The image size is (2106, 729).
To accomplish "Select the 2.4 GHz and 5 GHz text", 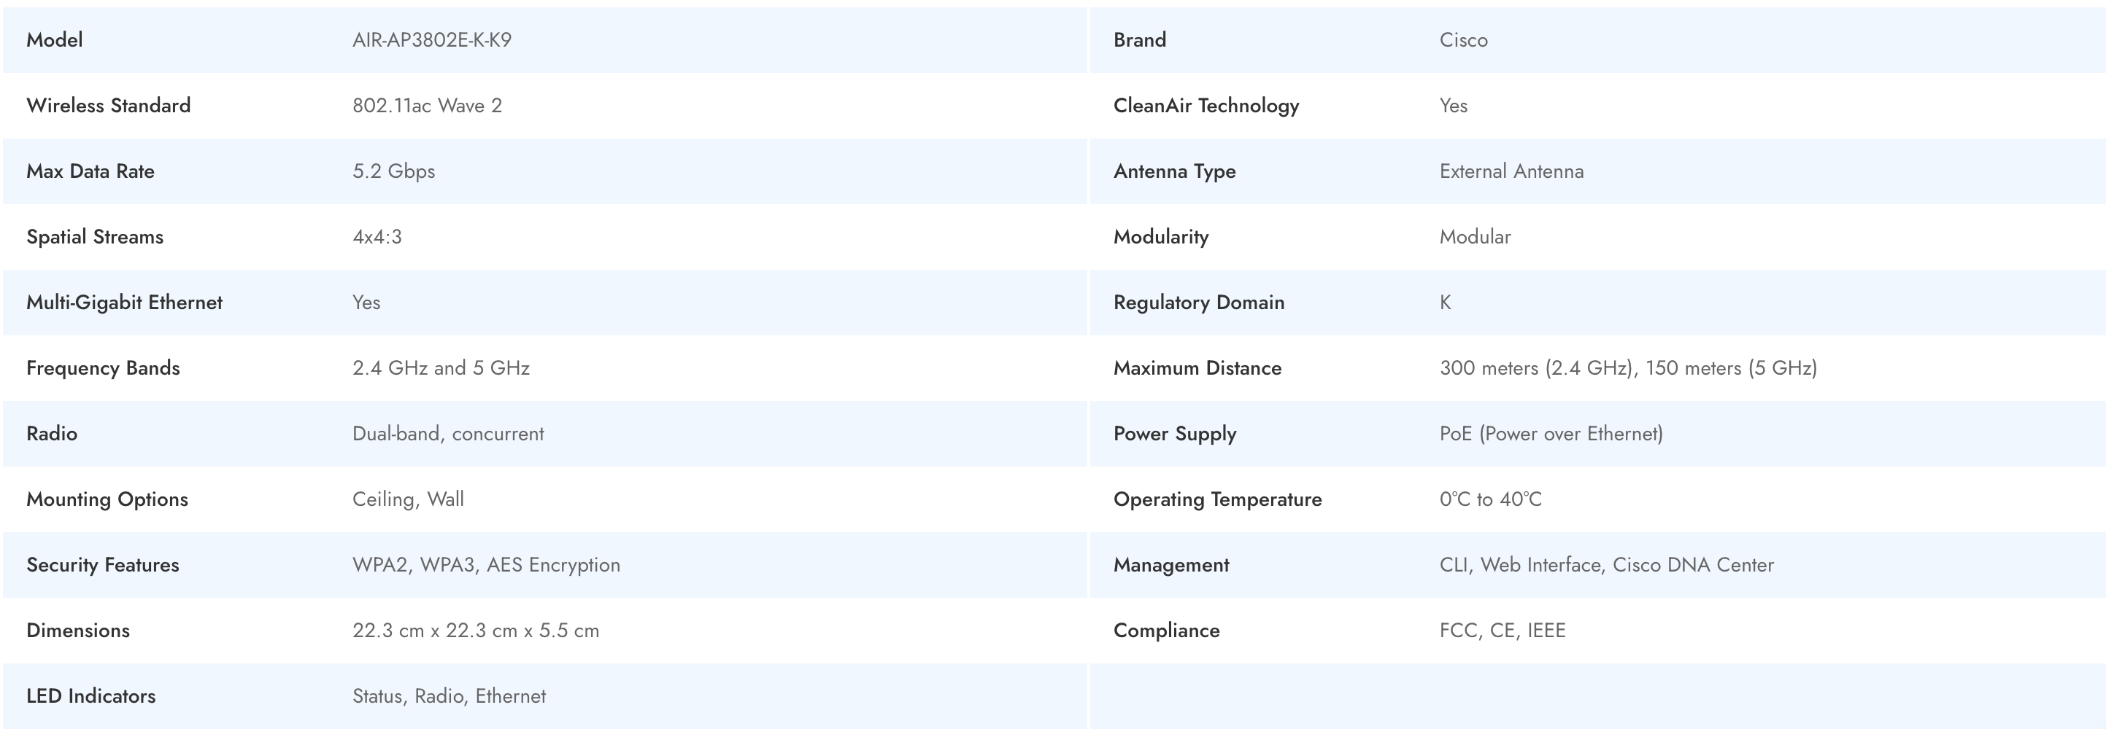I will coord(441,368).
